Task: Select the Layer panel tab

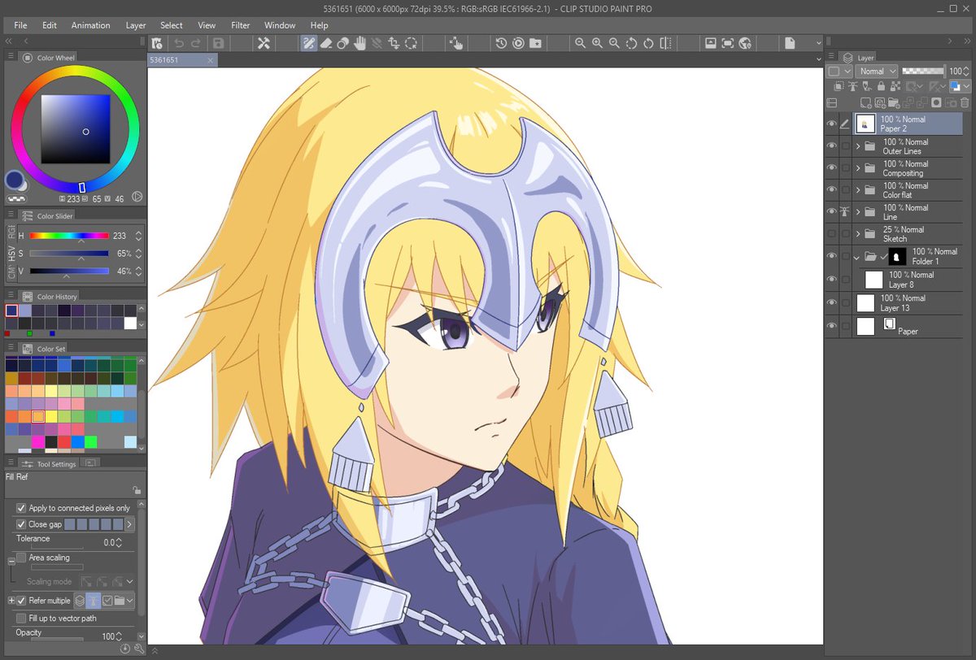Action: 859,58
